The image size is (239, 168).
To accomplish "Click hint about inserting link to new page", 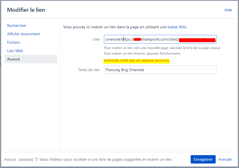I will 162,48.
